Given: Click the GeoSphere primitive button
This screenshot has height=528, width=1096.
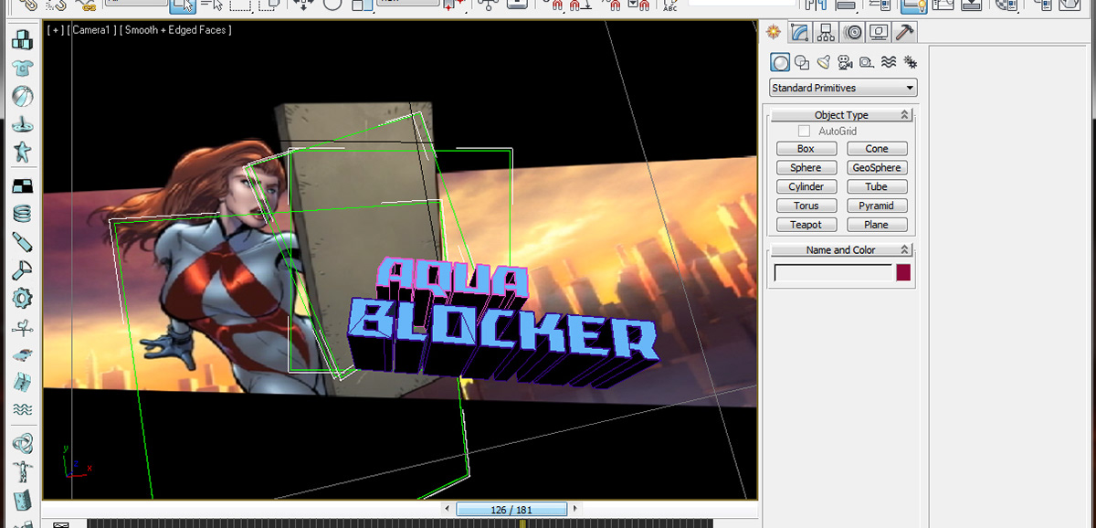Looking at the screenshot, I should [x=877, y=168].
